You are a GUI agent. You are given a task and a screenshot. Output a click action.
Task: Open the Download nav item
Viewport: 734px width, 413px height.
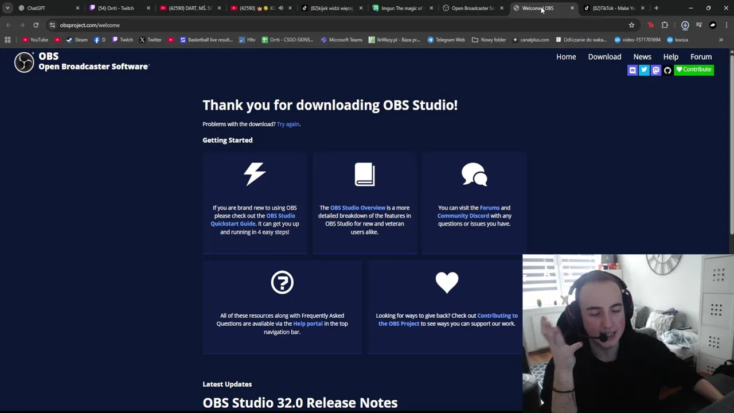click(604, 57)
